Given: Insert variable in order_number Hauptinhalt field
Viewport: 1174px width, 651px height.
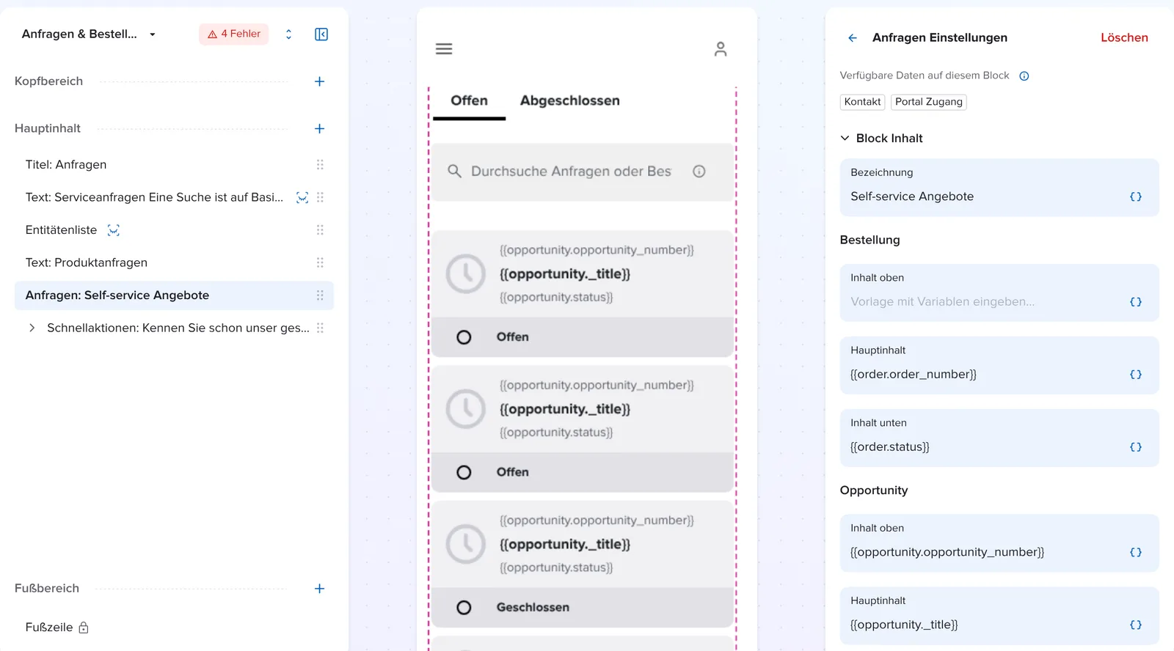Looking at the screenshot, I should point(1136,375).
